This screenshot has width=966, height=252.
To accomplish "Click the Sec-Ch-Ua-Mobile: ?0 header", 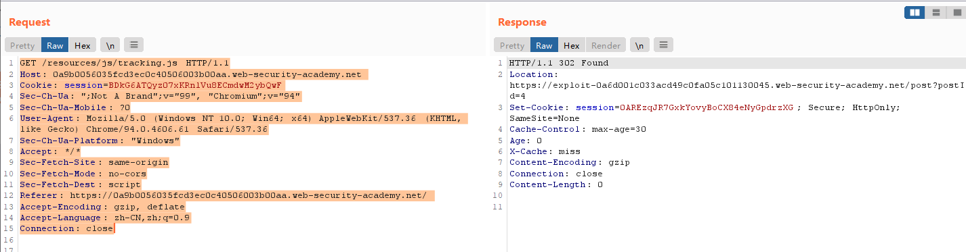I will pos(75,107).
